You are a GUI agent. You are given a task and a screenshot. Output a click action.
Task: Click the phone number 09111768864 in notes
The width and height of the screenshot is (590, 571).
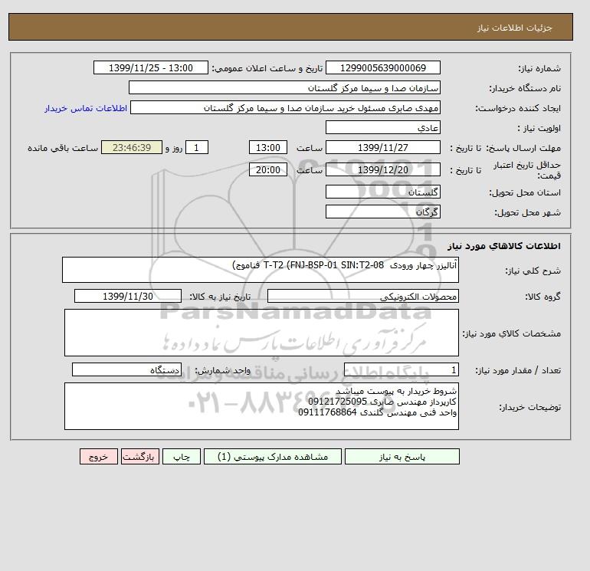[x=327, y=412]
